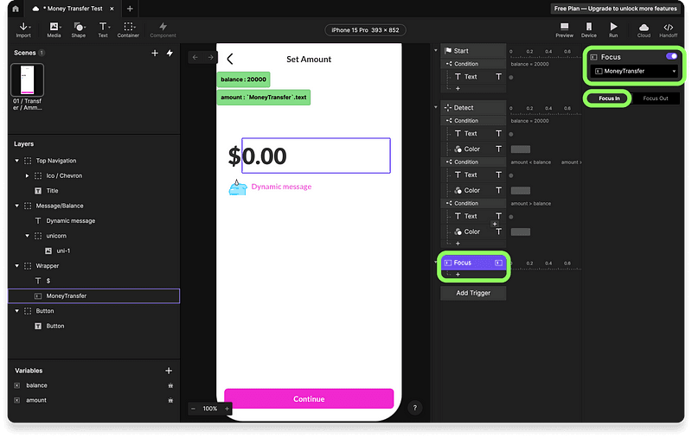Screen dimensions: 692x438
Task: Expand the Ico / Chevron layer
Action: [27, 176]
